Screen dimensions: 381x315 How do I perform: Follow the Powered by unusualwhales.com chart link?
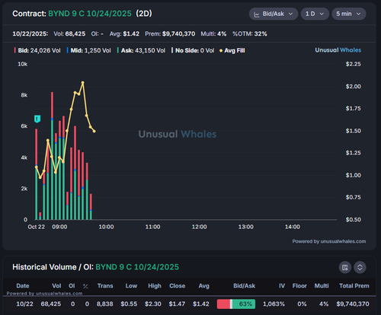329,241
